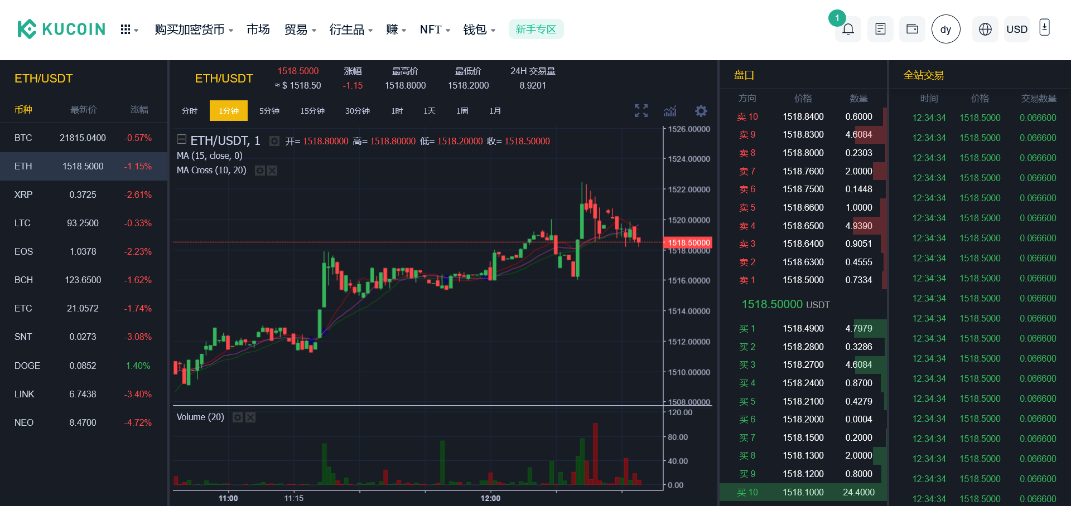Open the language globe selector
This screenshot has height=506, width=1071.
pos(985,30)
